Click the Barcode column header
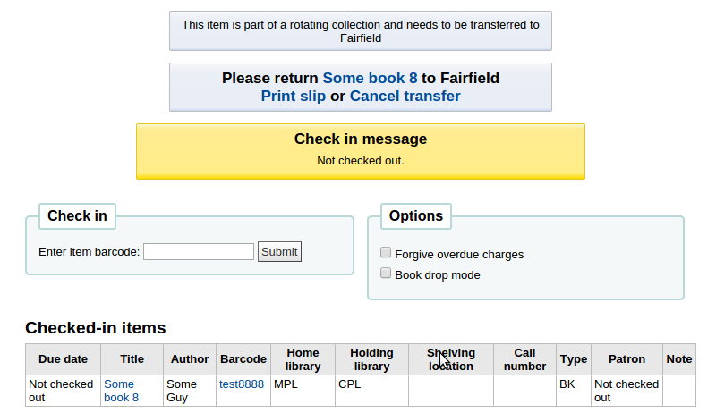Image resolution: width=716 pixels, height=413 pixels. coord(243,359)
